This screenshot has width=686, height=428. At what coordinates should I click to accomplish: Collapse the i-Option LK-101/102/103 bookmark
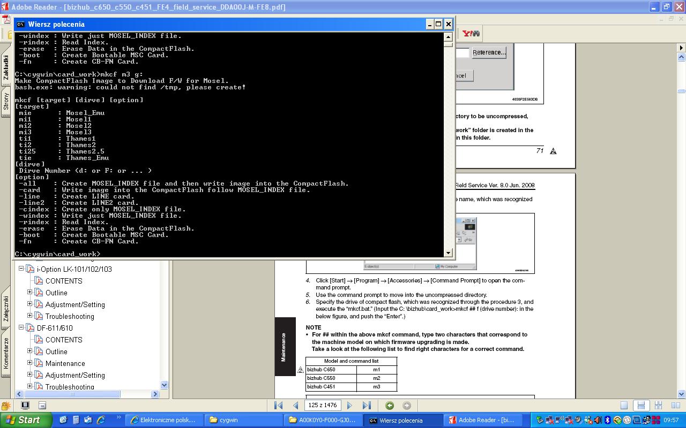(21, 269)
